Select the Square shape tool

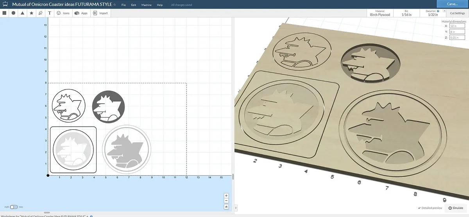[4, 13]
